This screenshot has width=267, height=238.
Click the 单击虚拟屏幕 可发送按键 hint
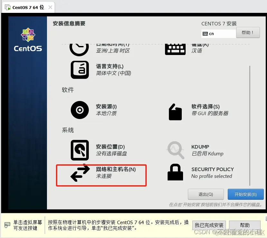point(28,225)
